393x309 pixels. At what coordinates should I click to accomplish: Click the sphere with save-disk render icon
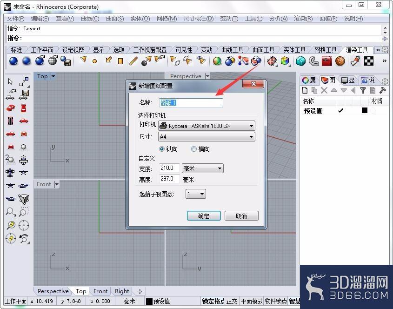coord(66,61)
